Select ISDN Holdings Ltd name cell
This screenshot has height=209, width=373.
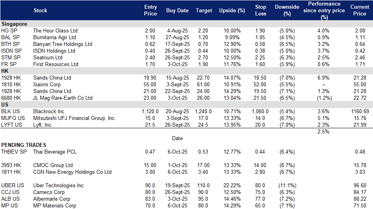54,51
